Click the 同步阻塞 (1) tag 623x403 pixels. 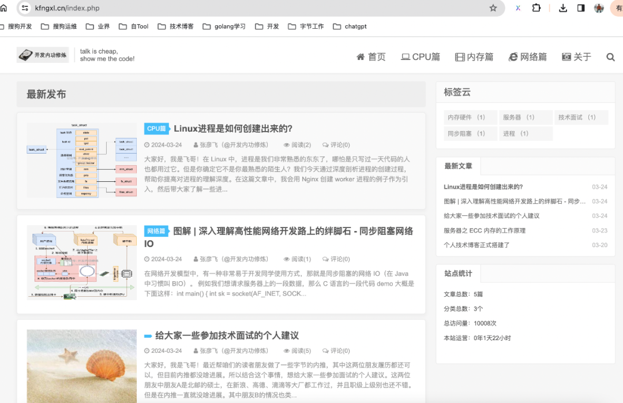(470, 134)
